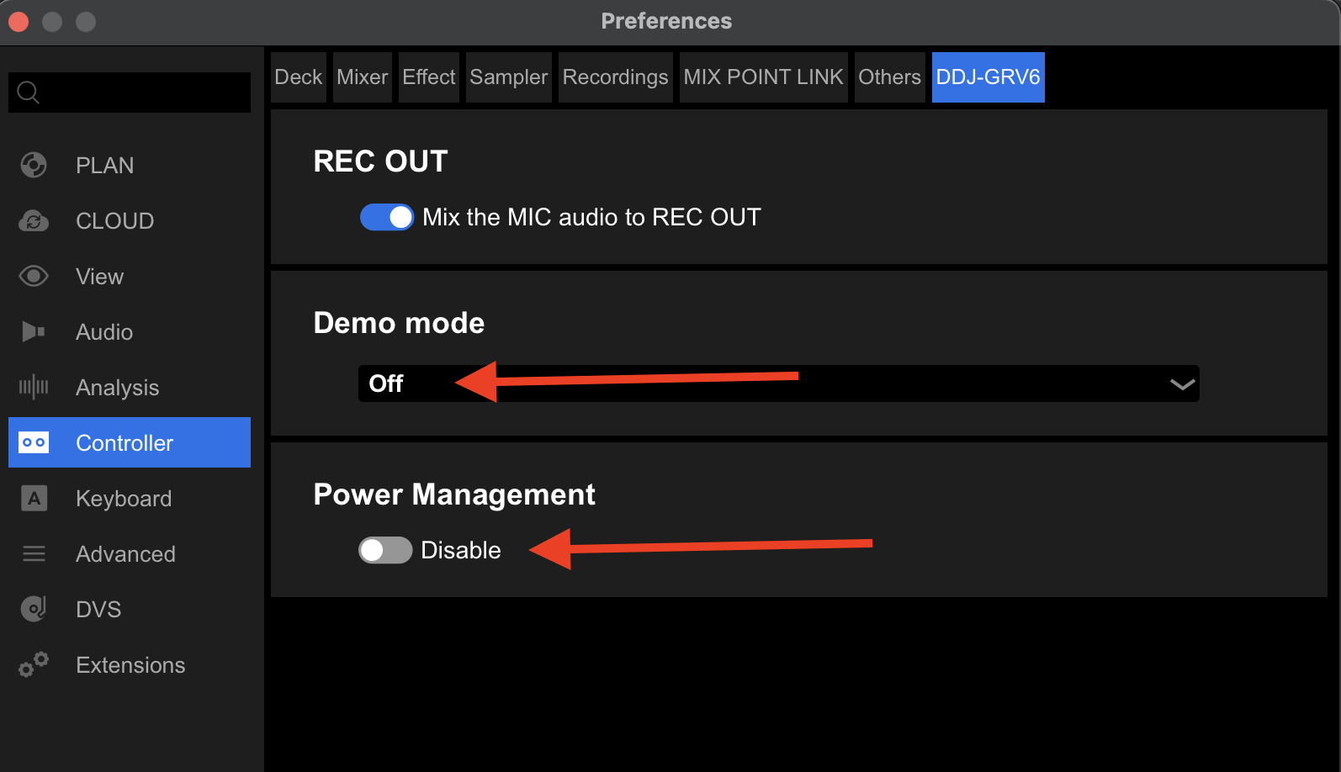Viewport: 1341px width, 772px height.
Task: Click the Keyboard letter A icon
Action: 34,499
